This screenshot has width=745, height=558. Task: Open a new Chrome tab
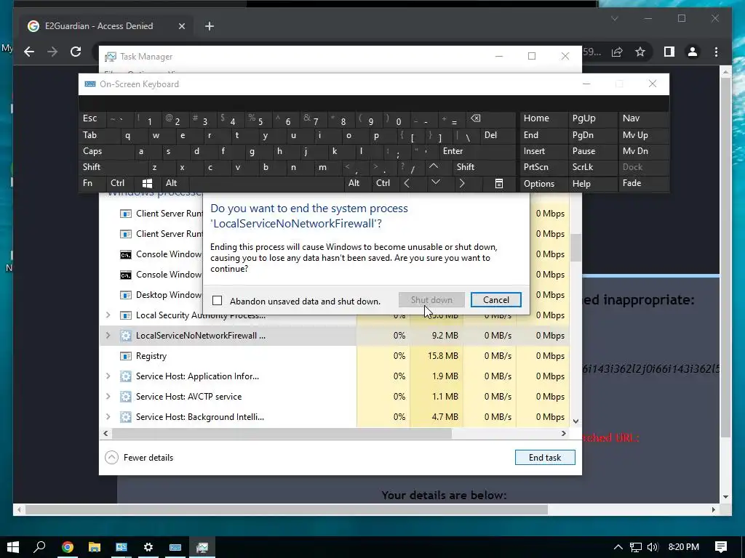[210, 26]
